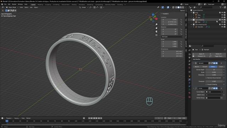Hide the Ring collection with eye icon
227x128 pixels.
coord(222,13)
